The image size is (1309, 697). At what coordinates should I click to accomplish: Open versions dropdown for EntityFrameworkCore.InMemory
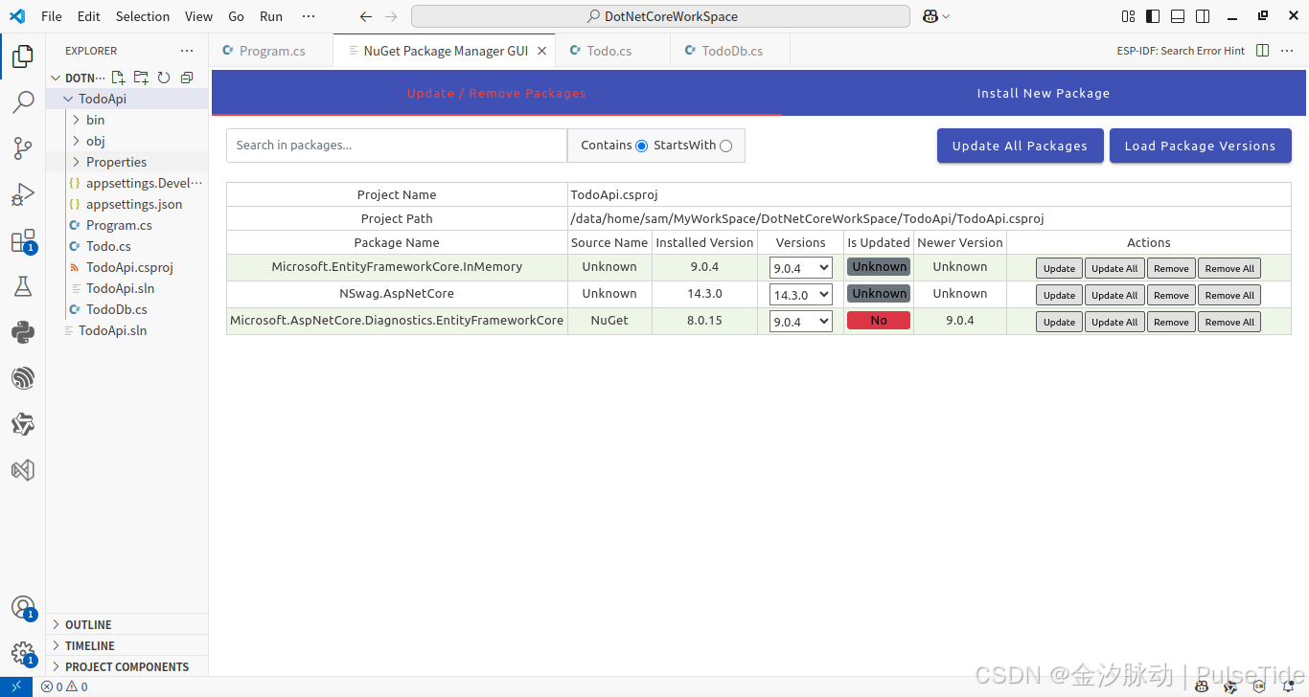[801, 268]
